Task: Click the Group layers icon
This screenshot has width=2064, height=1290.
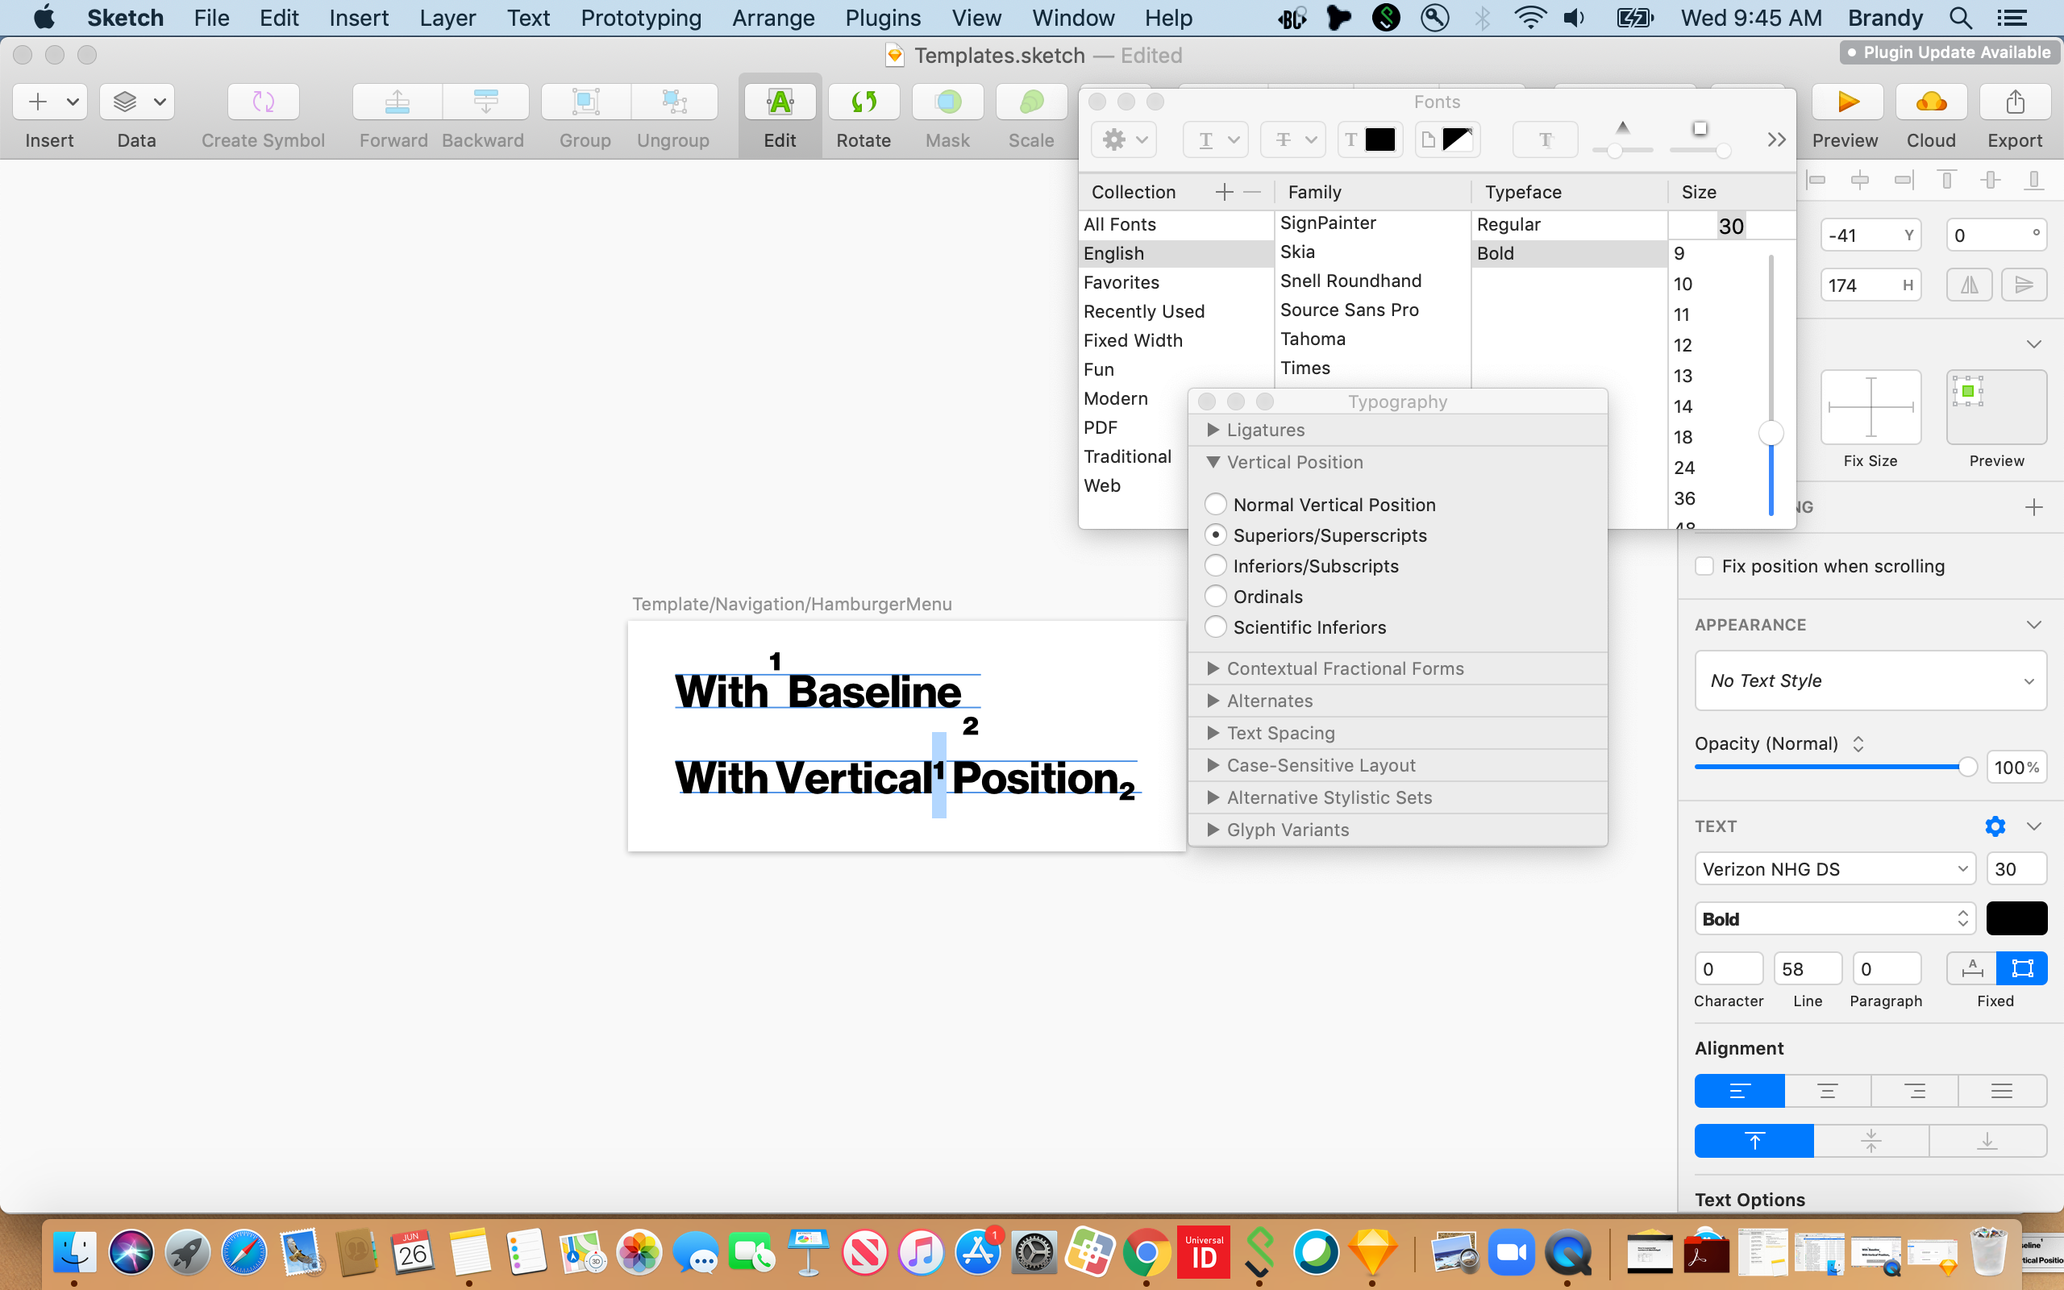Action: point(586,102)
